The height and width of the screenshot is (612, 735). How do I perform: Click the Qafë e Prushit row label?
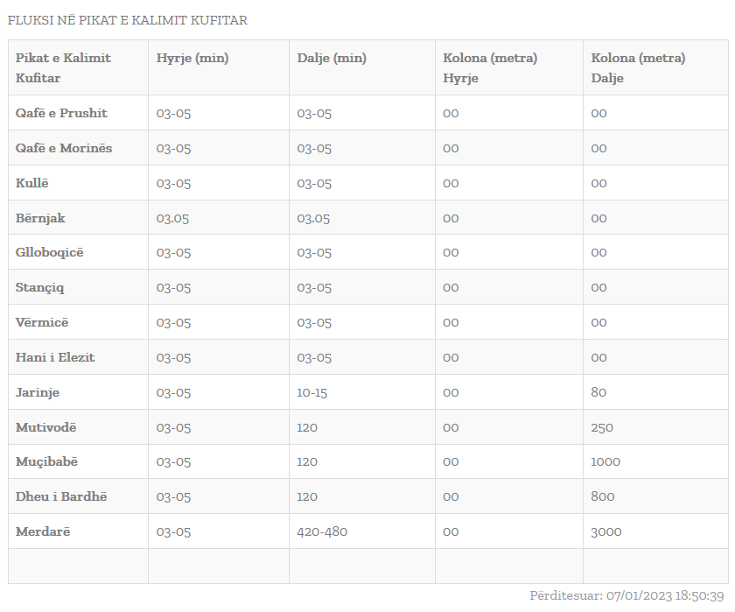61,113
